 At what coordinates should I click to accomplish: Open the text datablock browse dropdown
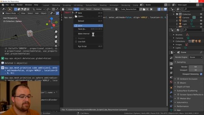pyautogui.click(x=117, y=9)
